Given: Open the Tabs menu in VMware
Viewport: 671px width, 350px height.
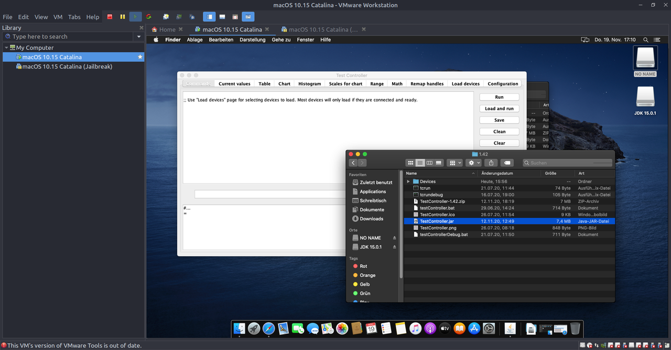Looking at the screenshot, I should coord(74,17).
